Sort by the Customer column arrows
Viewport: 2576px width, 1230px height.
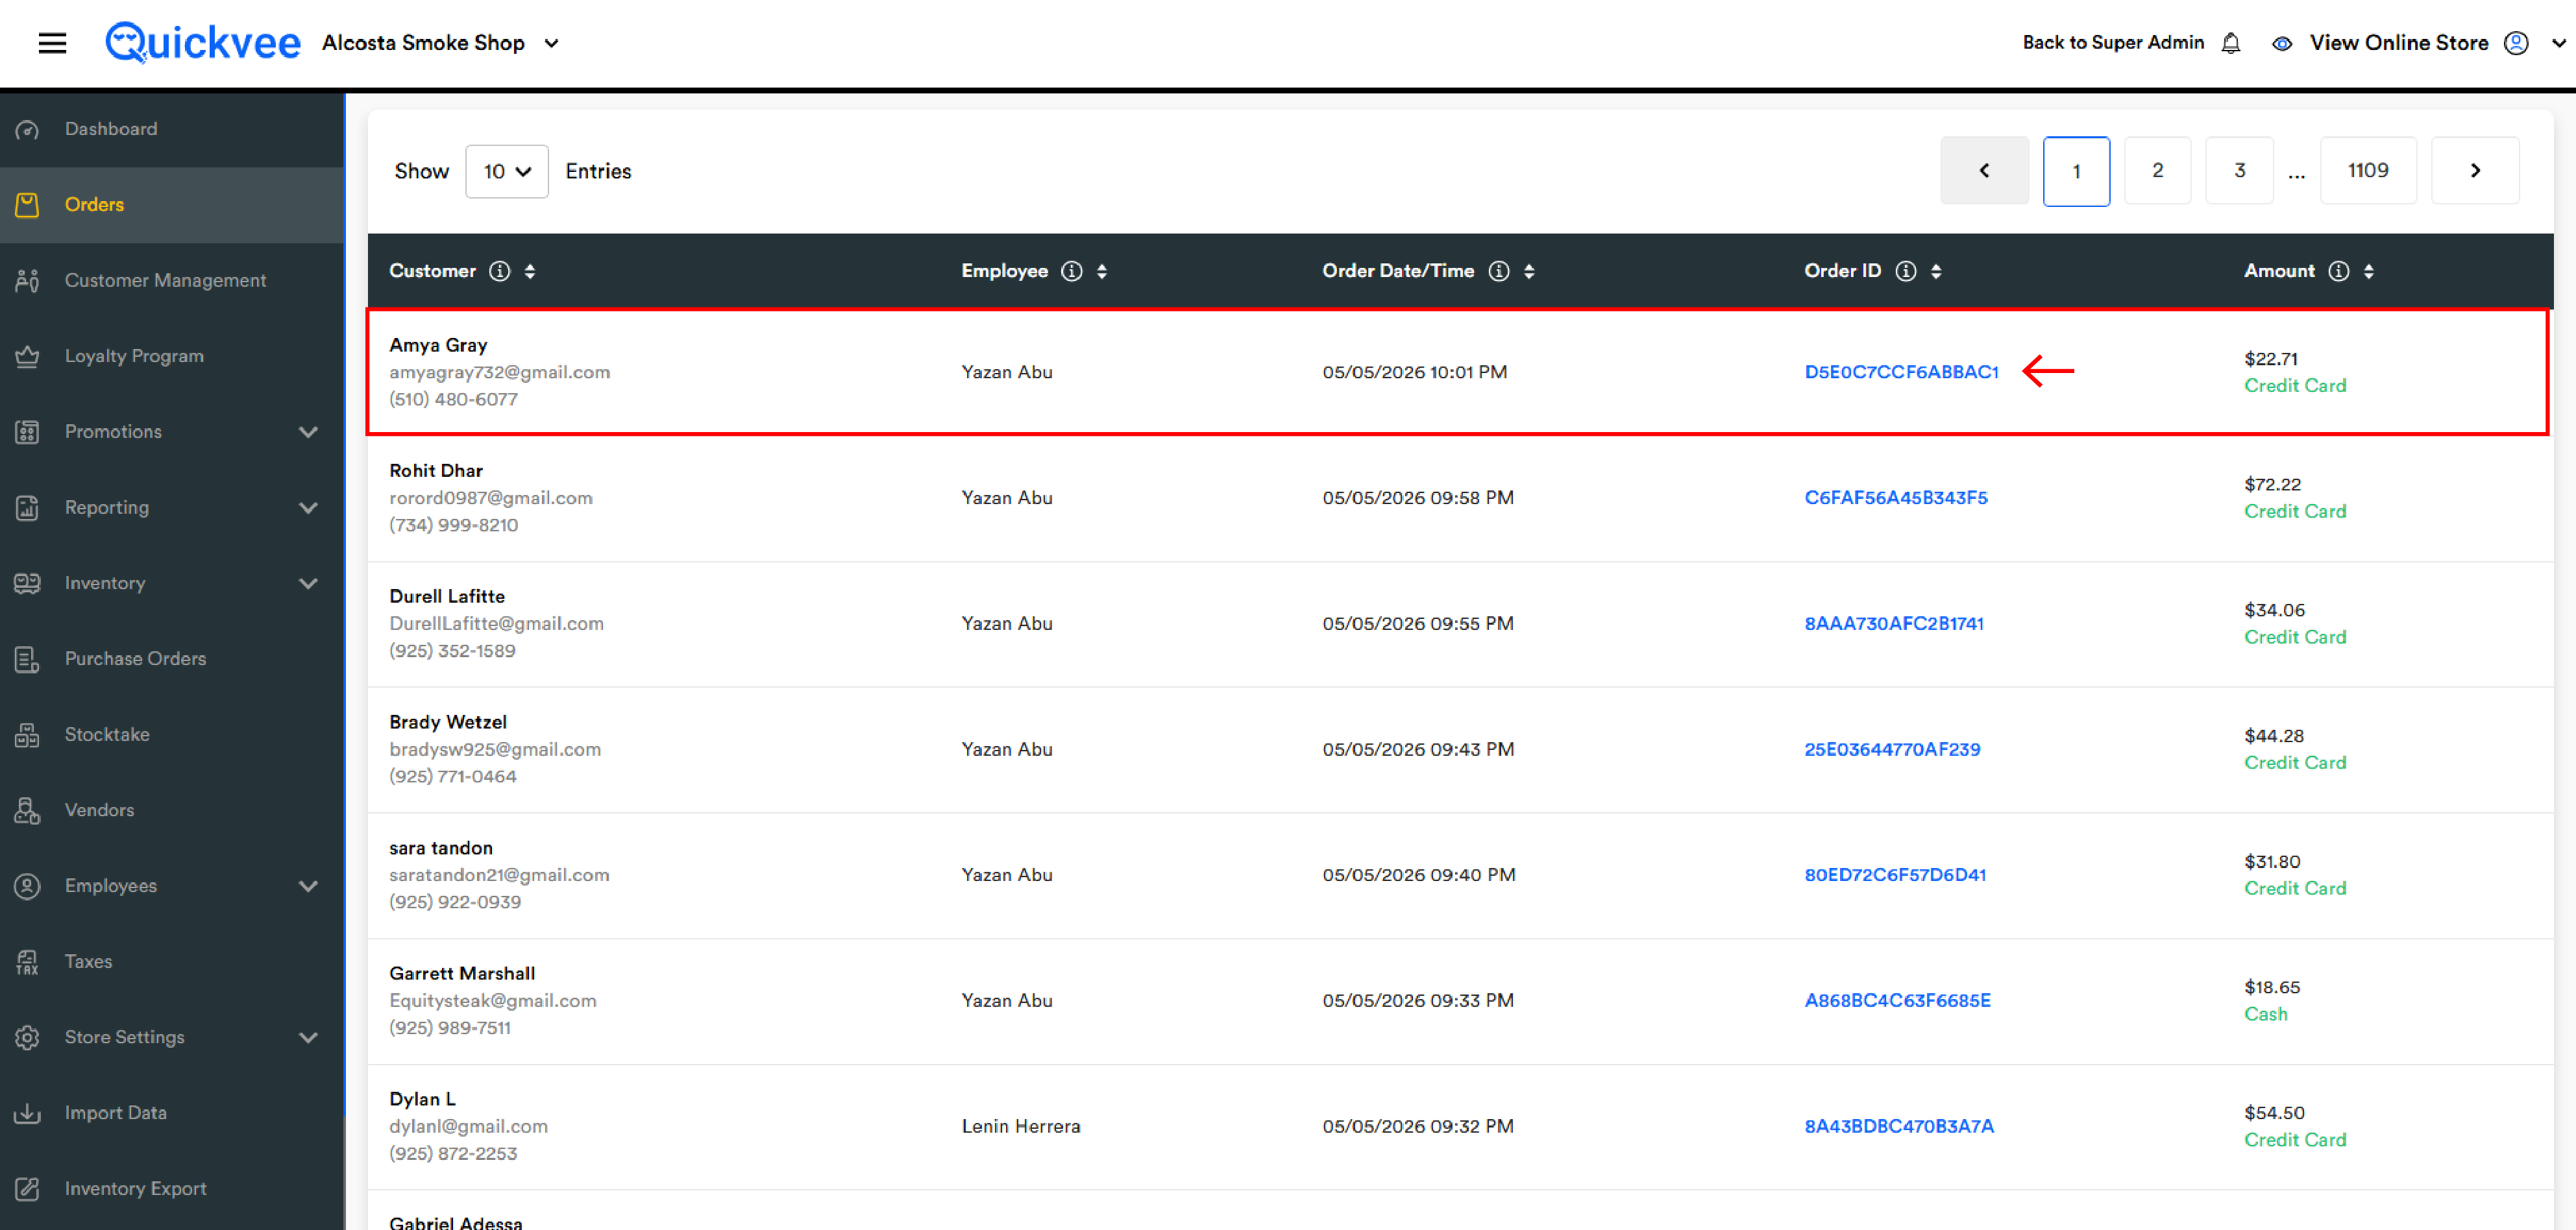click(530, 271)
